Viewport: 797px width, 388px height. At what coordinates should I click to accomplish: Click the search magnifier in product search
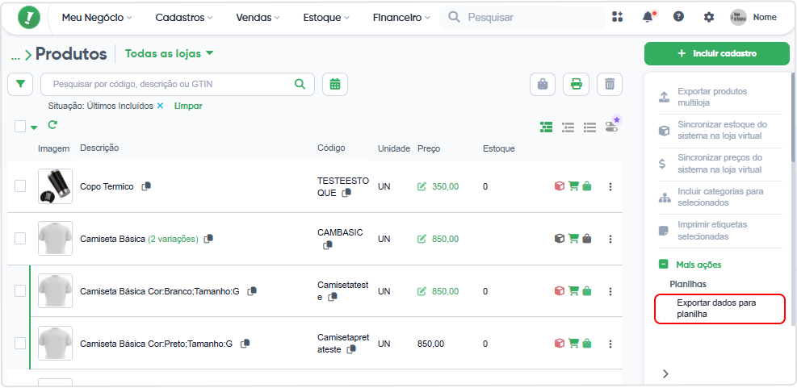(300, 84)
